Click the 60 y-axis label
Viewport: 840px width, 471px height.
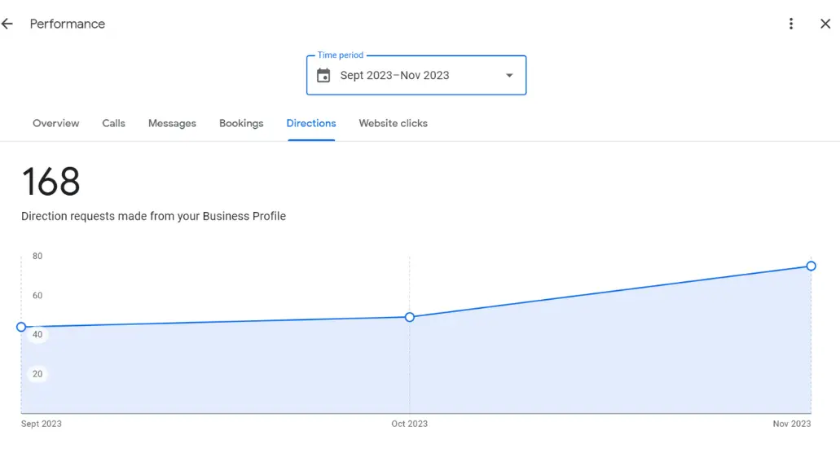(37, 295)
